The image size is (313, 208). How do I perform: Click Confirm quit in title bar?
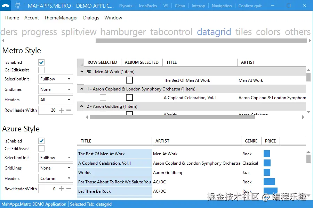250,6
